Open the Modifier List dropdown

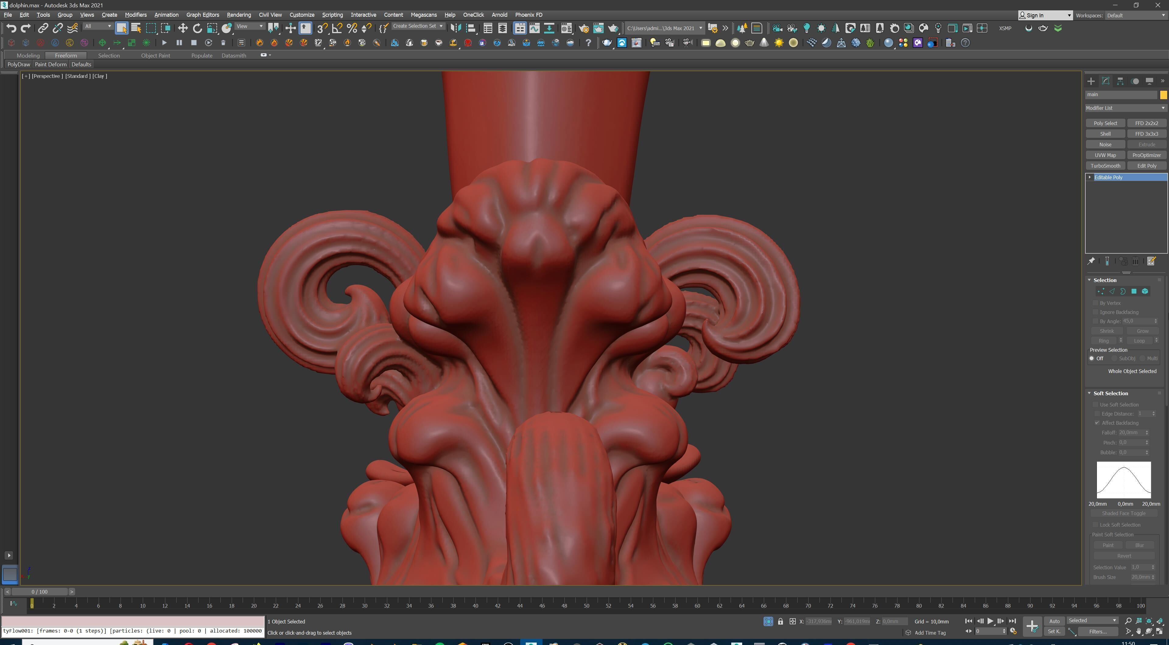tap(1125, 108)
